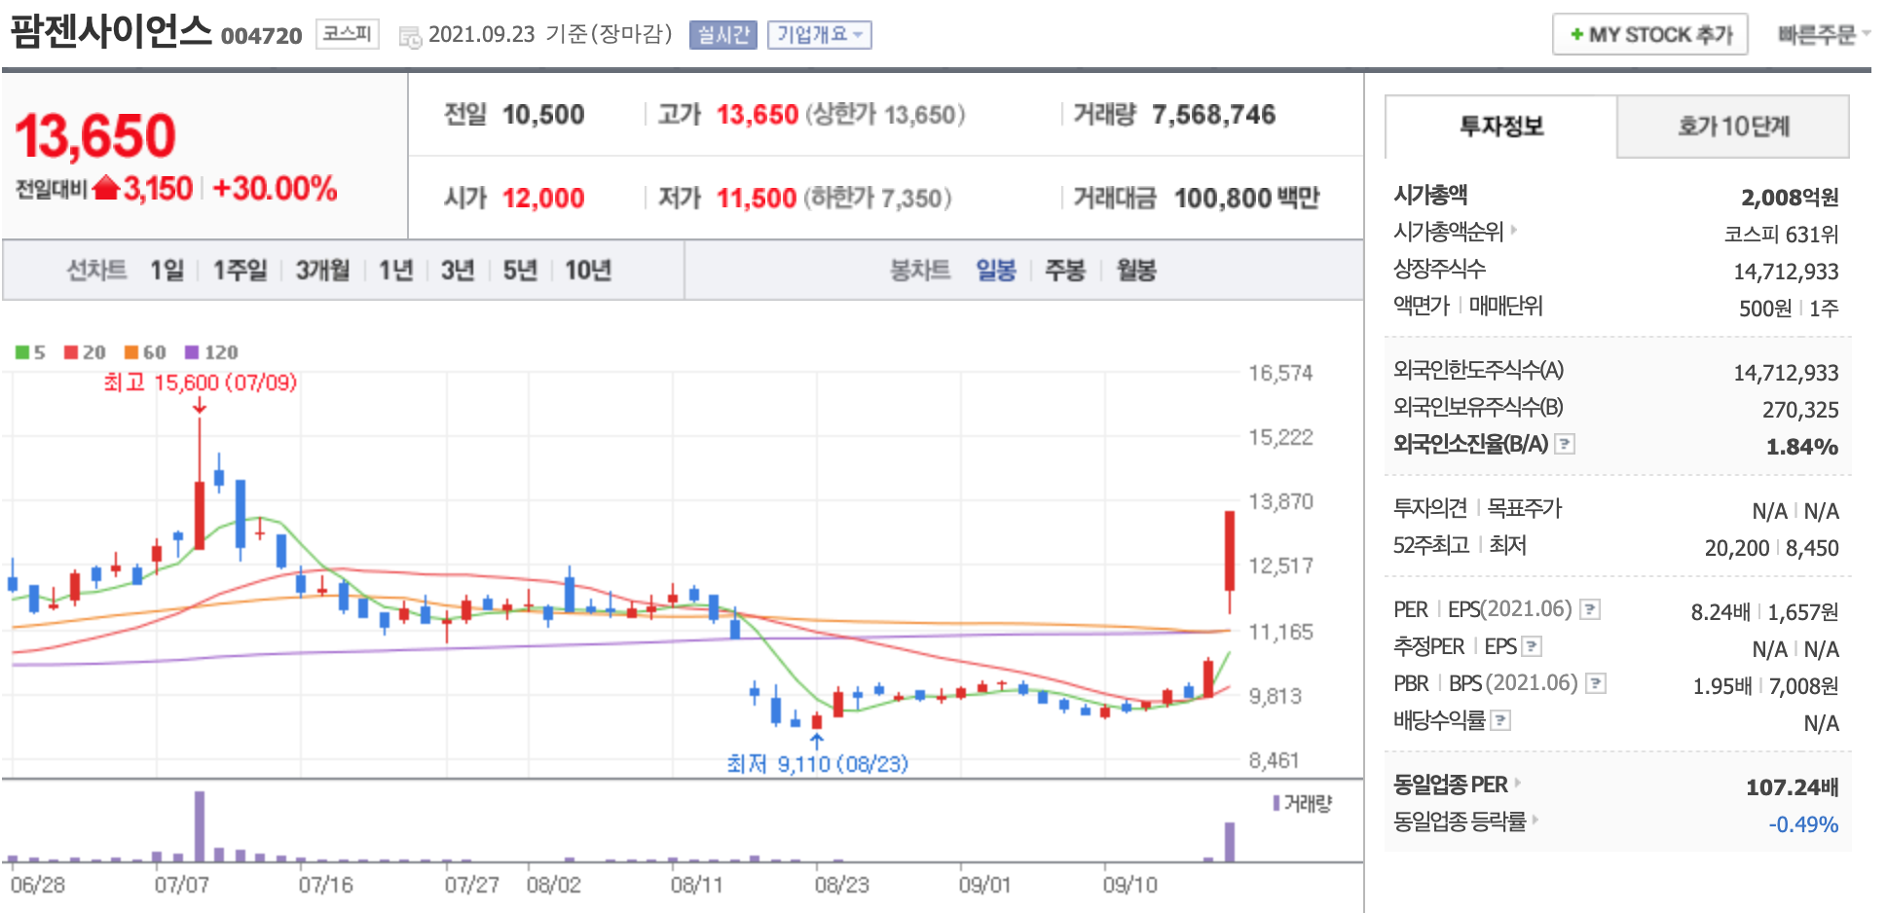Open the 기업개요 dropdown
Screen dimensions: 1887x913
click(819, 35)
